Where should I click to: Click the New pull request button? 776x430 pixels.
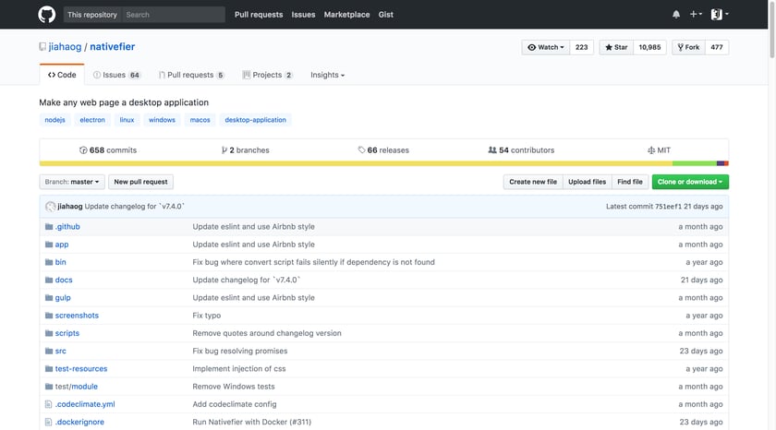coord(140,182)
